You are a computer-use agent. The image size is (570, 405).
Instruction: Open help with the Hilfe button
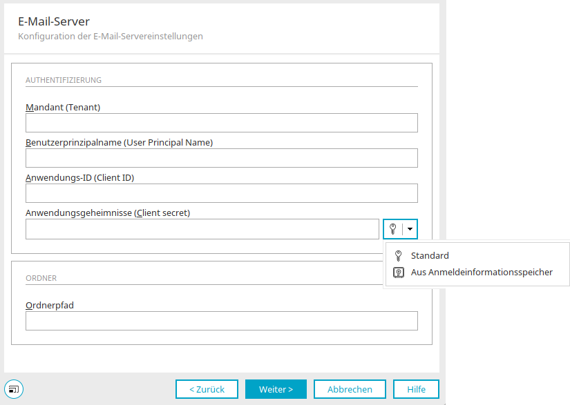pyautogui.click(x=416, y=389)
